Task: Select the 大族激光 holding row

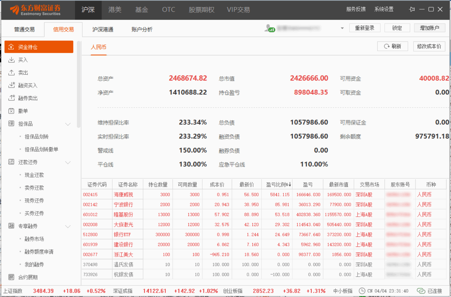Action: tap(264, 224)
